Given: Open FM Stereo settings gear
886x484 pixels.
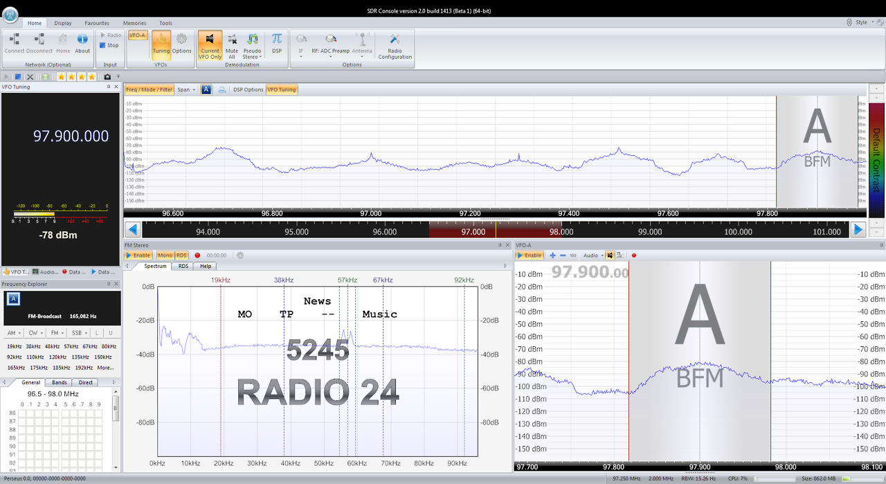Looking at the screenshot, I should (240, 256).
